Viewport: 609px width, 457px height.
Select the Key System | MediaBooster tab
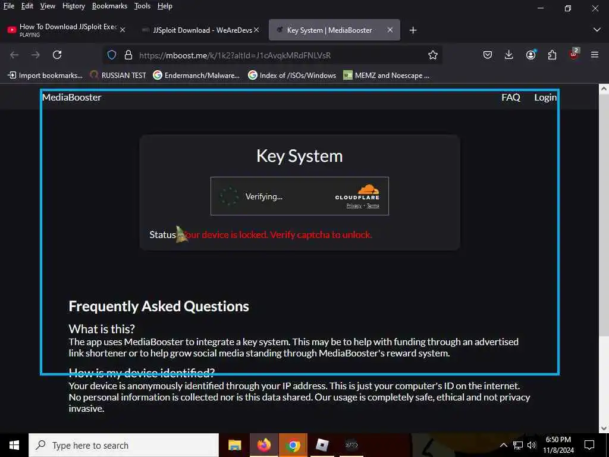click(334, 30)
